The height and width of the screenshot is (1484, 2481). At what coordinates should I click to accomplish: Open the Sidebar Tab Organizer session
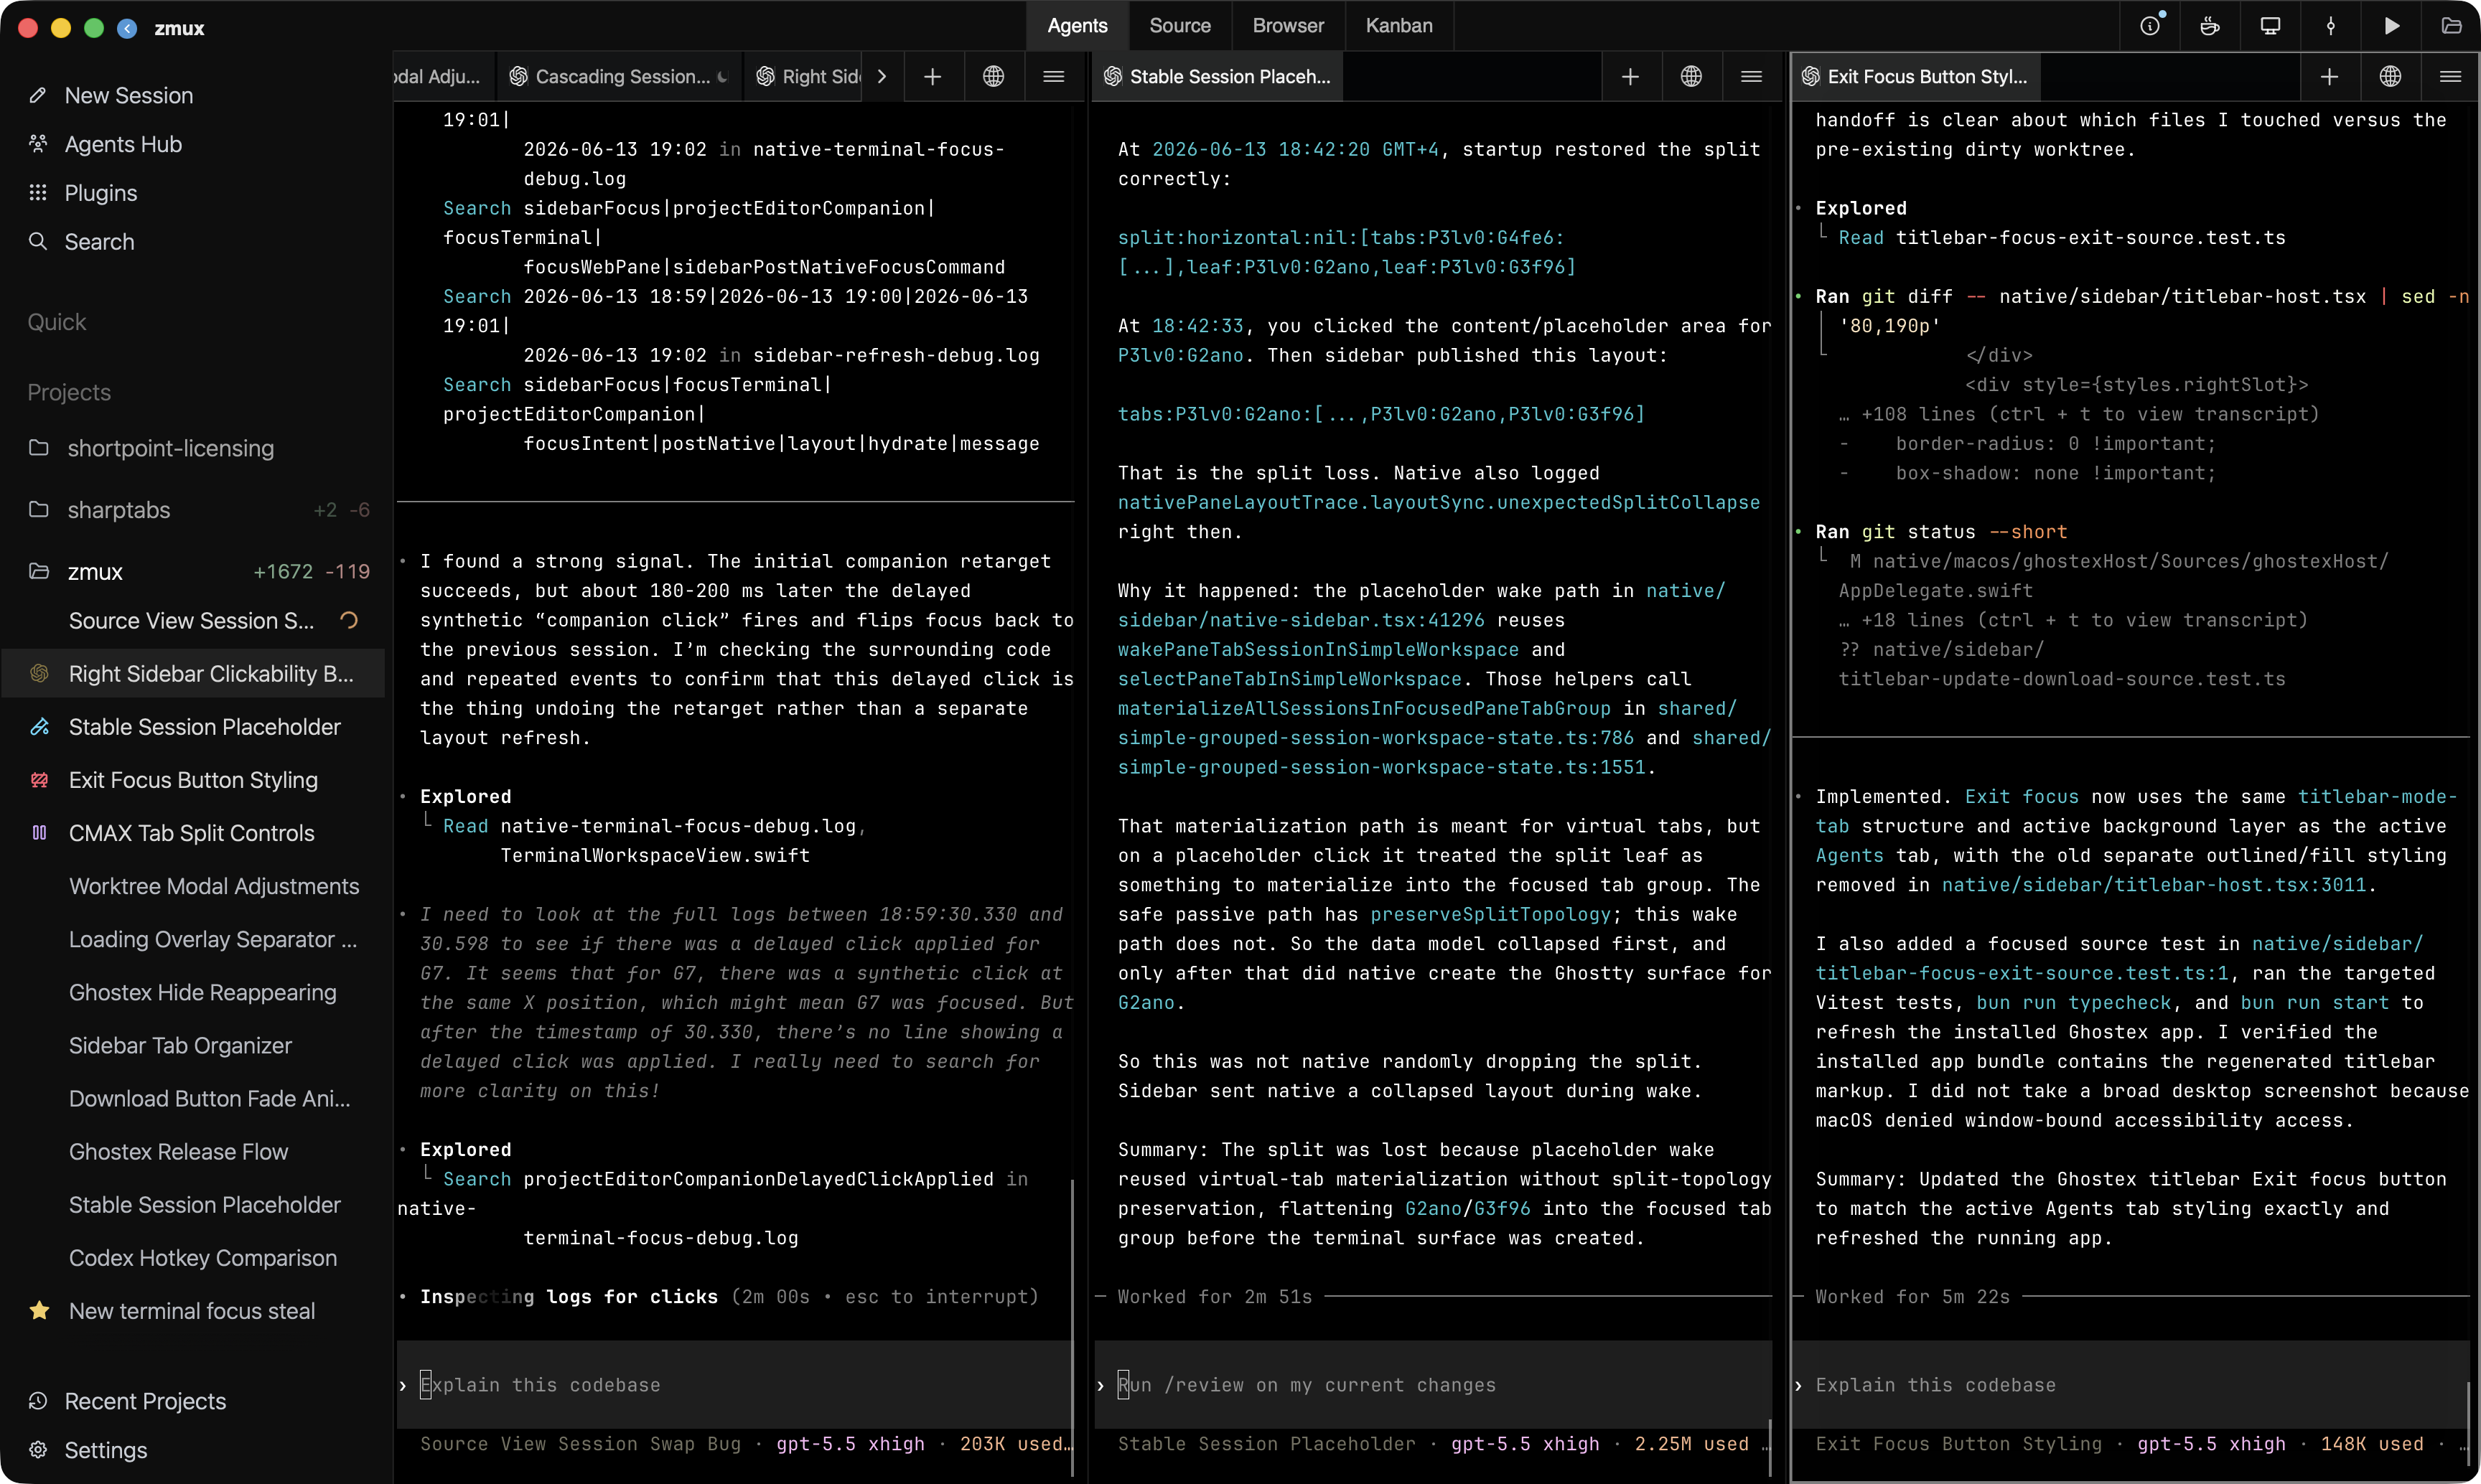[x=180, y=1045]
